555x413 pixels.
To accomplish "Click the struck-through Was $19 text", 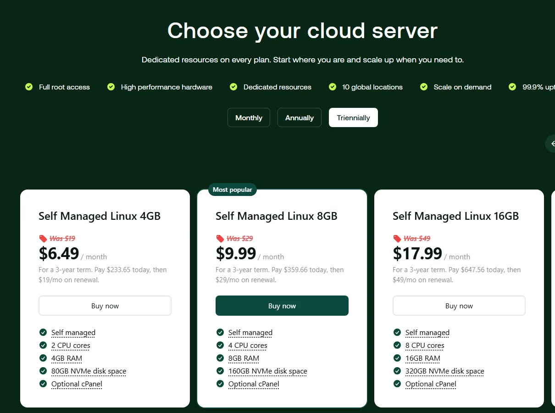I will coord(62,239).
